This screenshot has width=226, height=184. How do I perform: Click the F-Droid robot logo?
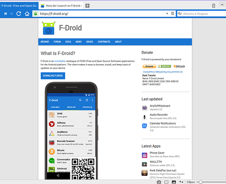49,28
